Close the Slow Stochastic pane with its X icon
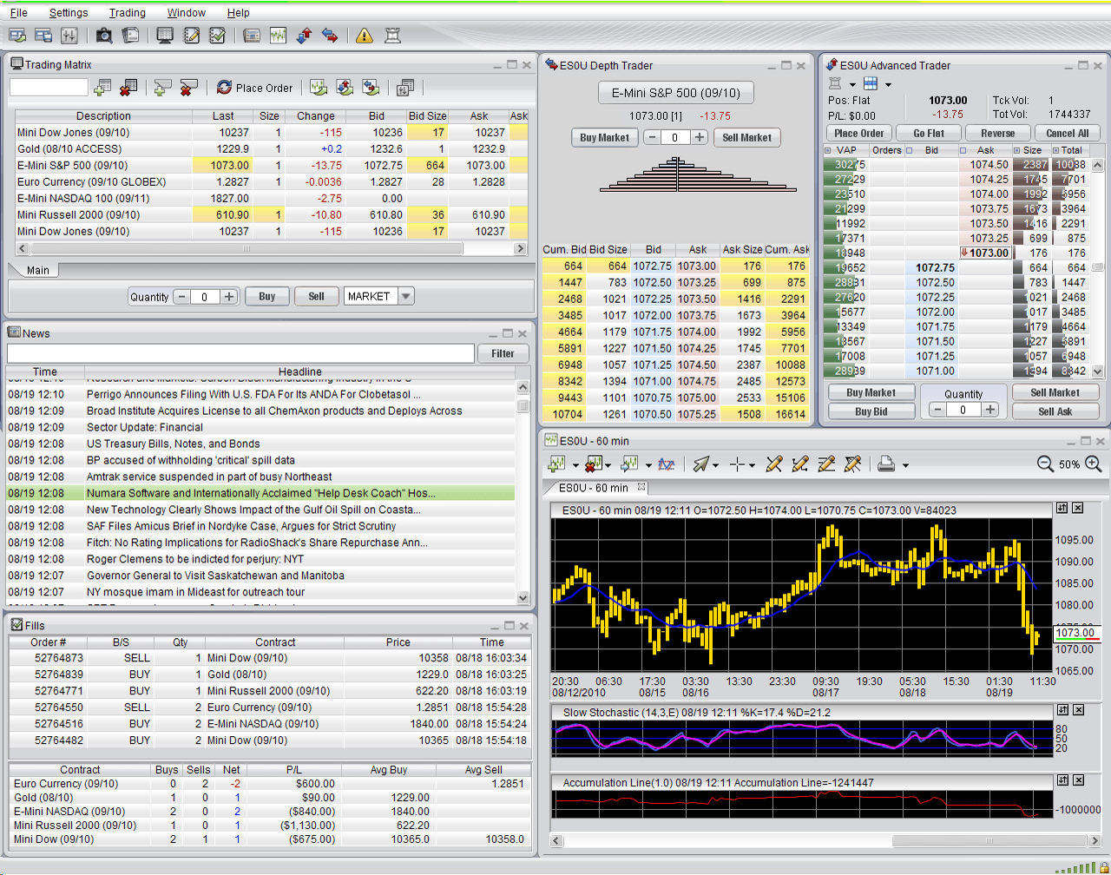Screen dimensions: 1111x875 pyautogui.click(x=1078, y=710)
